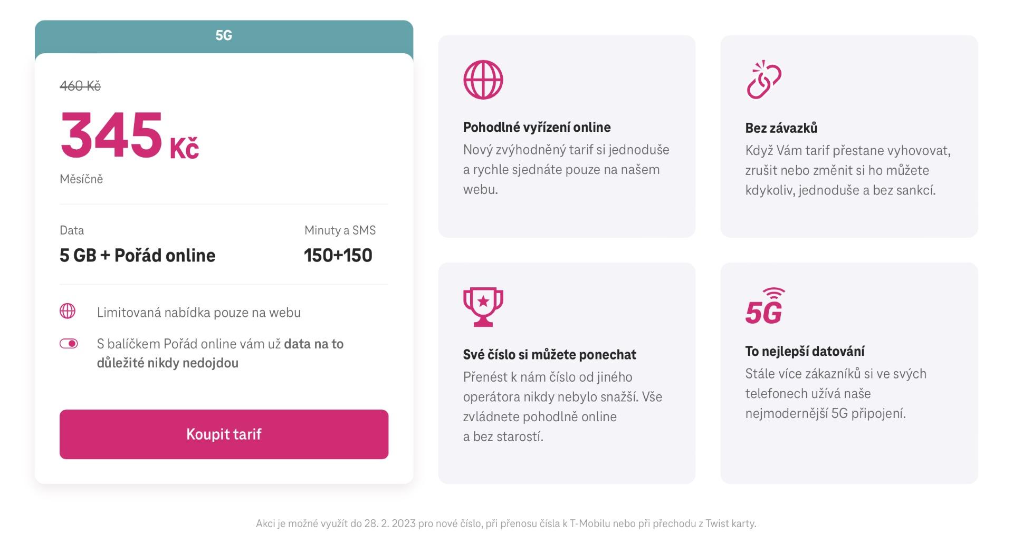Click the trophy icon above Své číslo
Image resolution: width=1013 pixels, height=544 pixels.
tap(483, 307)
